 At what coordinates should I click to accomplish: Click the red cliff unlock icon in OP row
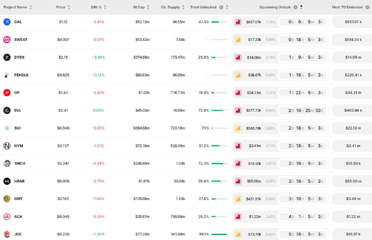click(x=238, y=93)
